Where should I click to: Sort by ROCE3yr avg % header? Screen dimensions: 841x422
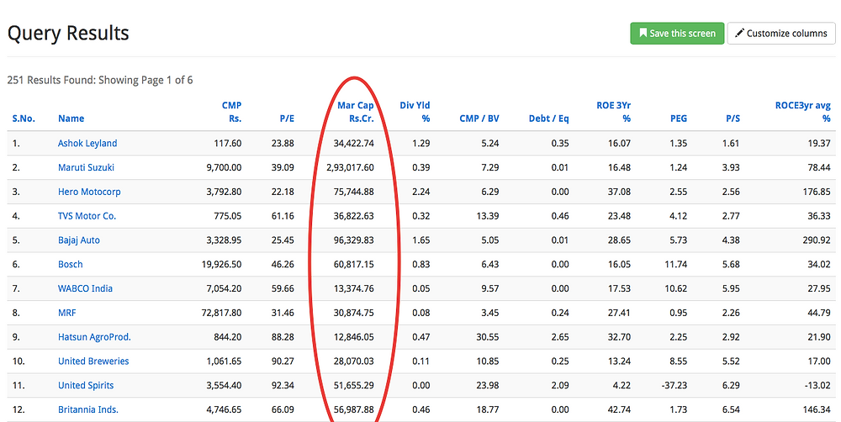click(803, 112)
